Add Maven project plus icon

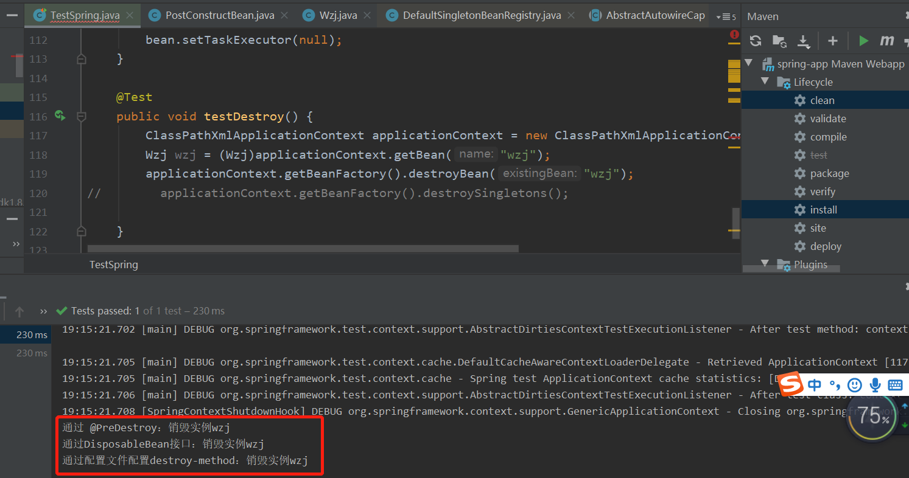point(833,41)
